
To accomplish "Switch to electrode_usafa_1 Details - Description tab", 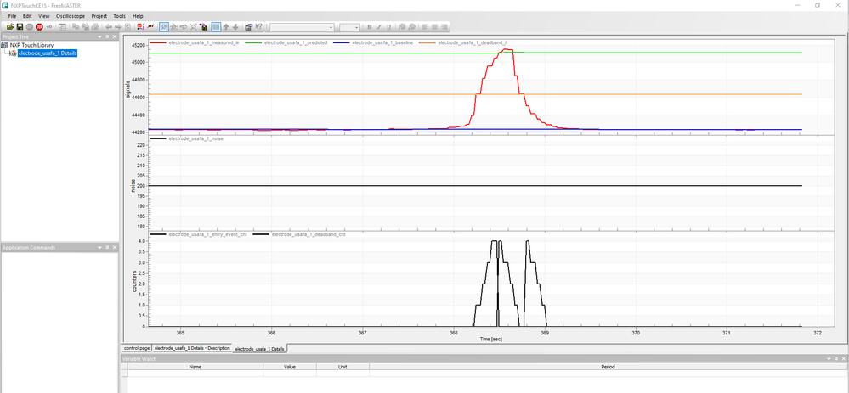I will pos(192,348).
